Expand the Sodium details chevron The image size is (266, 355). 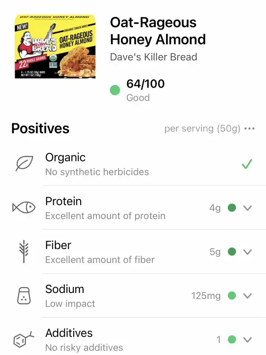pos(247,295)
